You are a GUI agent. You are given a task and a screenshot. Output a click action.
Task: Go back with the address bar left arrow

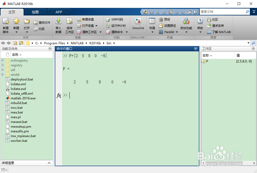(3, 43)
